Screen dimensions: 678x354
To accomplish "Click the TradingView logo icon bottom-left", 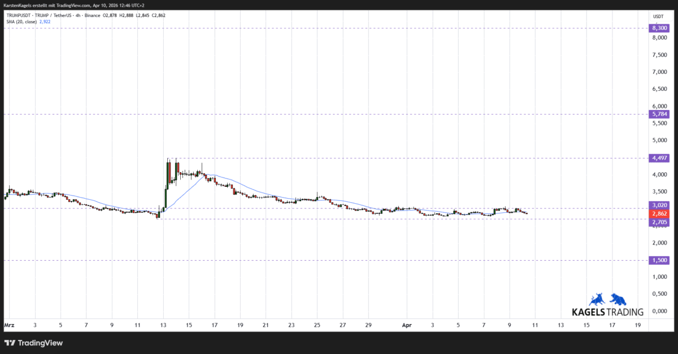I will coord(10,343).
